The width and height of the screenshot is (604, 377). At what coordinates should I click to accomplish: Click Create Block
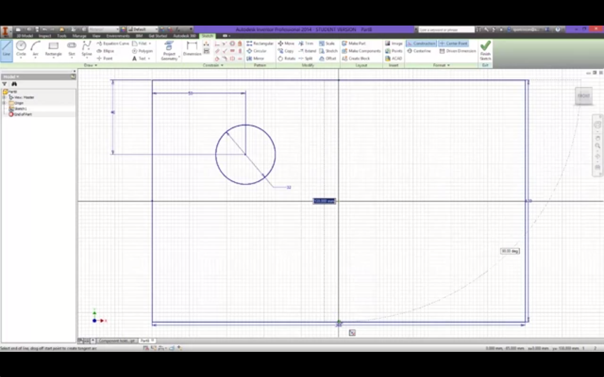coord(356,58)
